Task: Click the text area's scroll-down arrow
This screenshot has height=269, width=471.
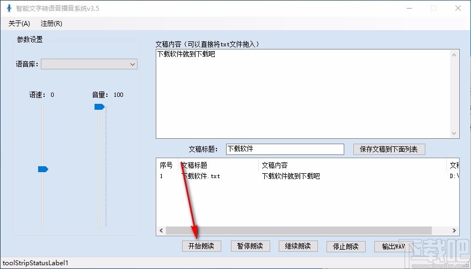Action: (x=454, y=133)
